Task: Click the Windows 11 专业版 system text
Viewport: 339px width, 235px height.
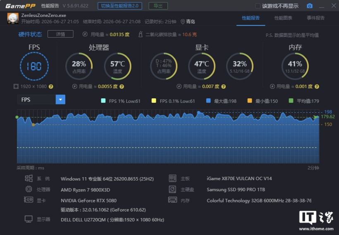Action: (107, 179)
